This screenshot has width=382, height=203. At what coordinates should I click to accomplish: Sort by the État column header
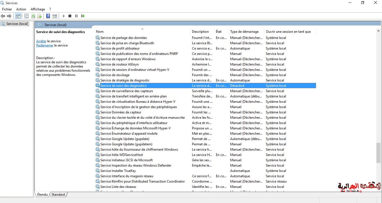pos(219,32)
